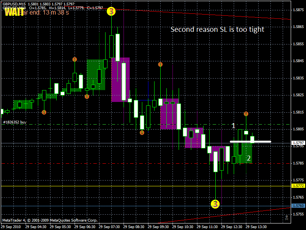Screen dimensions: 306x230
Task: Click the 1.5855 price scale value
Action: pyautogui.click(x=298, y=44)
